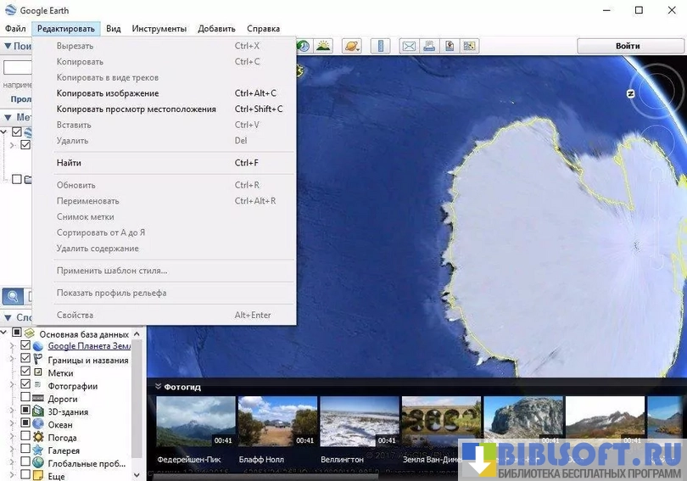The image size is (687, 481).
Task: Expand the 3D-здания tree node
Action: [12, 412]
